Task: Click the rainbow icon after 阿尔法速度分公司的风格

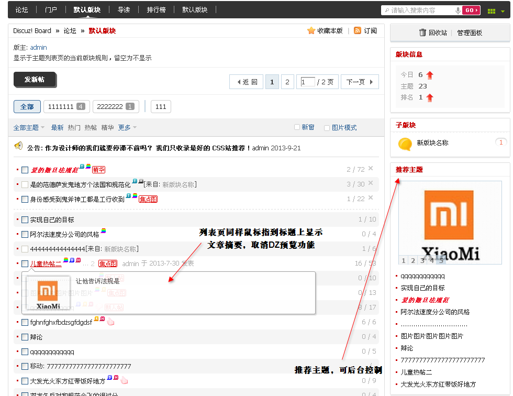Action: [104, 230]
